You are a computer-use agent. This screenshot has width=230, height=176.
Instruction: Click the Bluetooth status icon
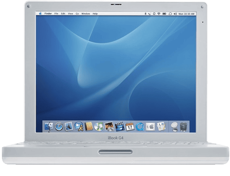click(145, 14)
